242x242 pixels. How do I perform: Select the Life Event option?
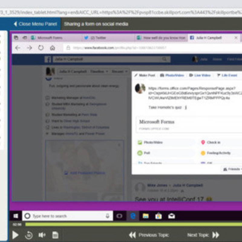click(x=227, y=75)
